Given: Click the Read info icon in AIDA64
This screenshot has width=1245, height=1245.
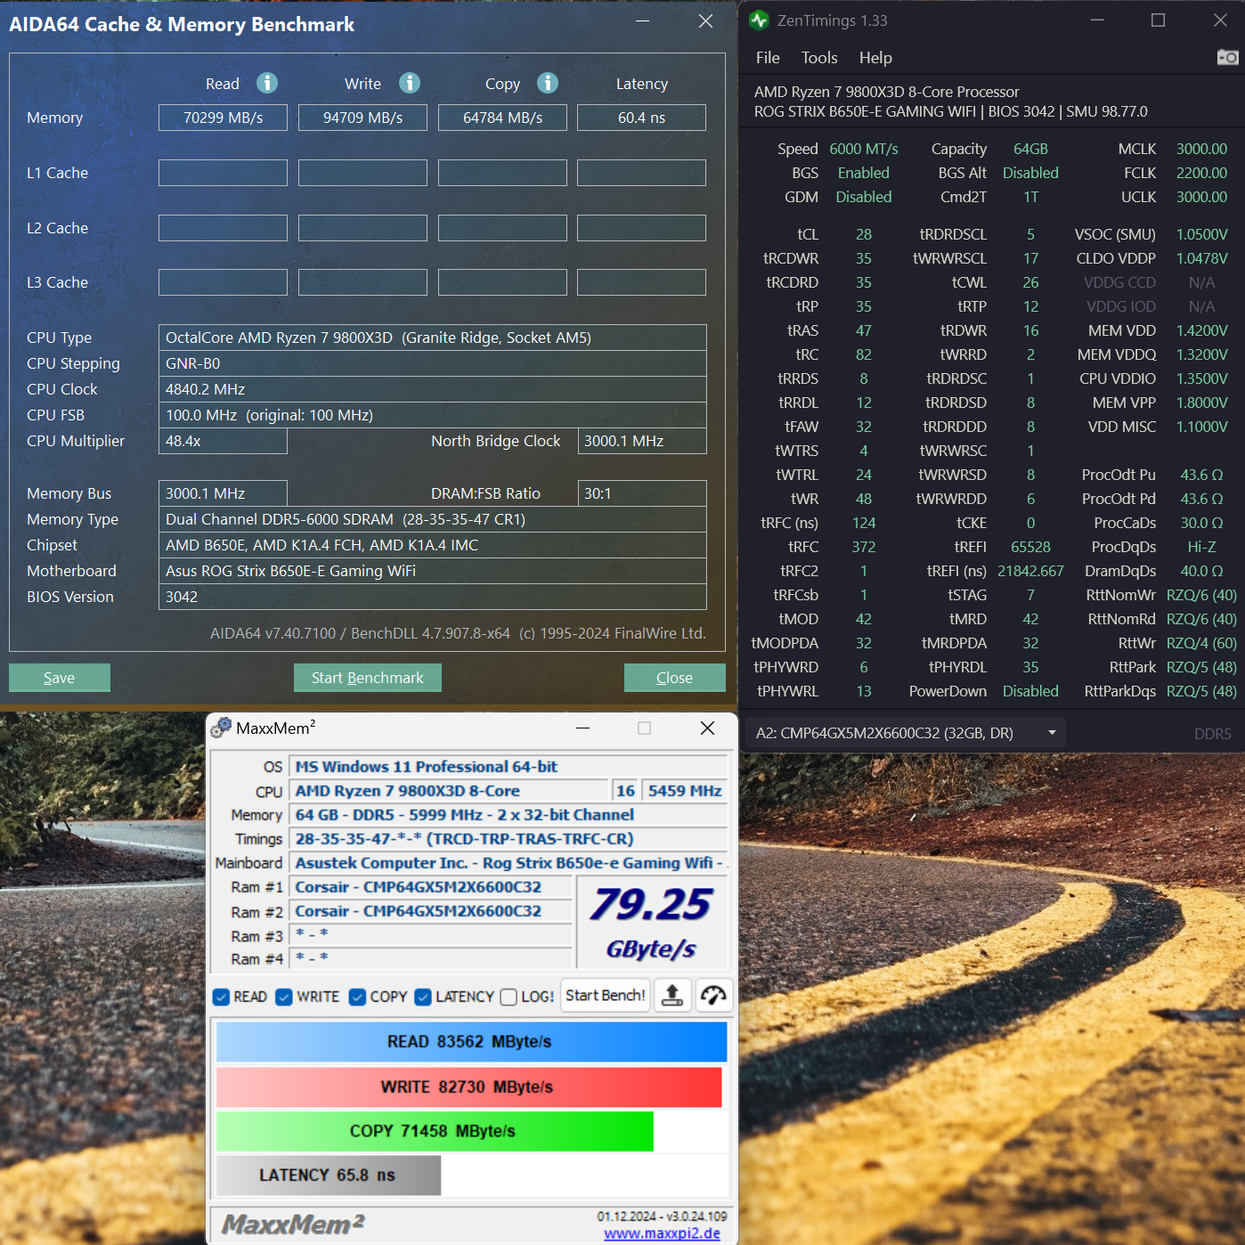Looking at the screenshot, I should pyautogui.click(x=267, y=83).
